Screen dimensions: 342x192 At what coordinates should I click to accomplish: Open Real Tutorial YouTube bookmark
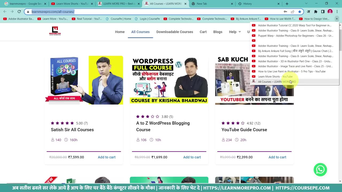tap(87, 19)
